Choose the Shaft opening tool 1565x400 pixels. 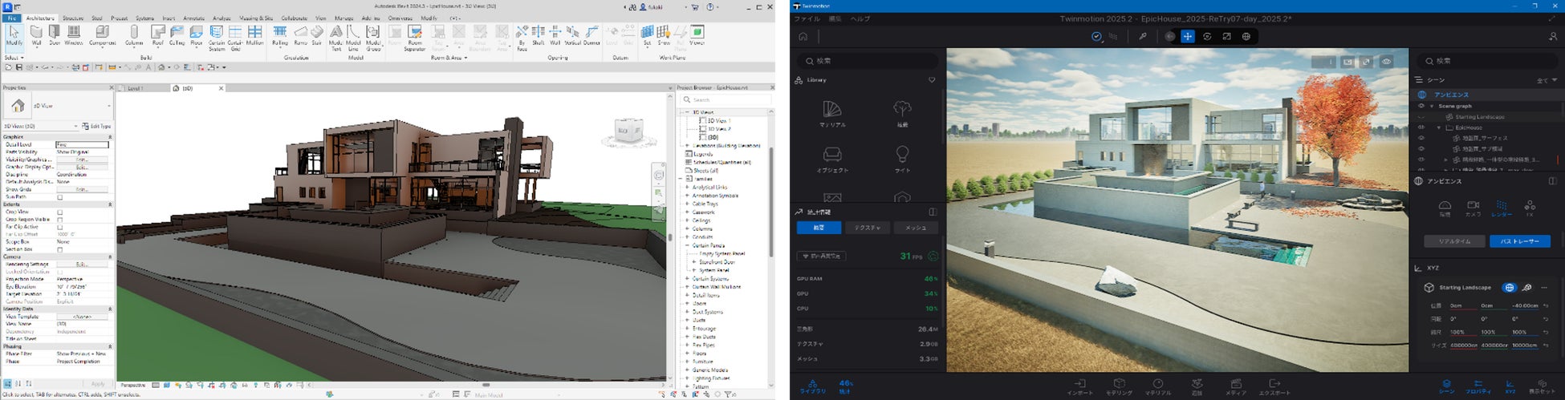click(539, 35)
